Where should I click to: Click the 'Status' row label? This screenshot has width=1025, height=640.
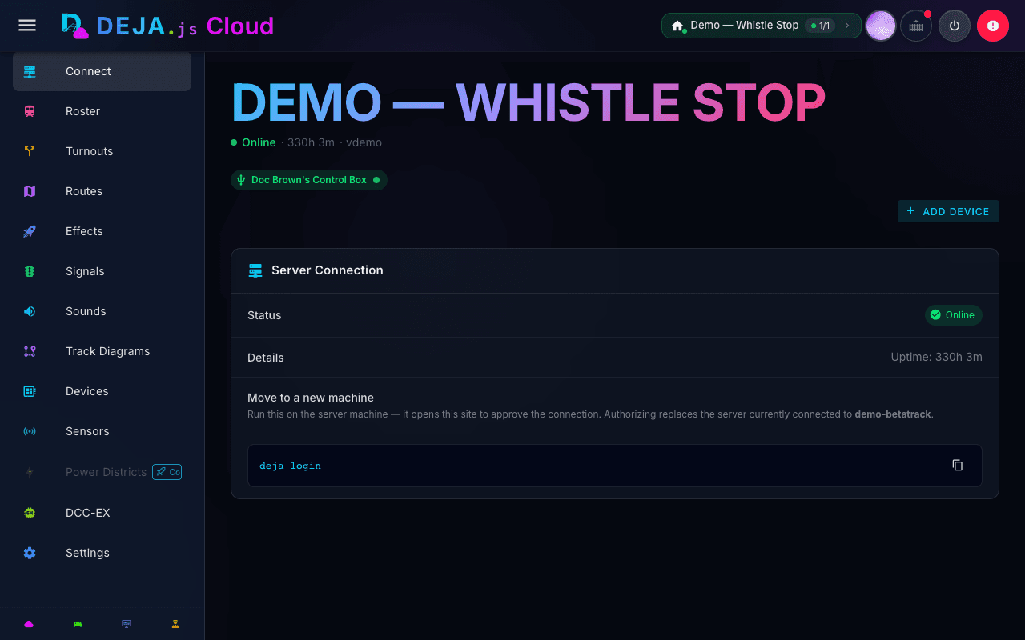click(264, 315)
